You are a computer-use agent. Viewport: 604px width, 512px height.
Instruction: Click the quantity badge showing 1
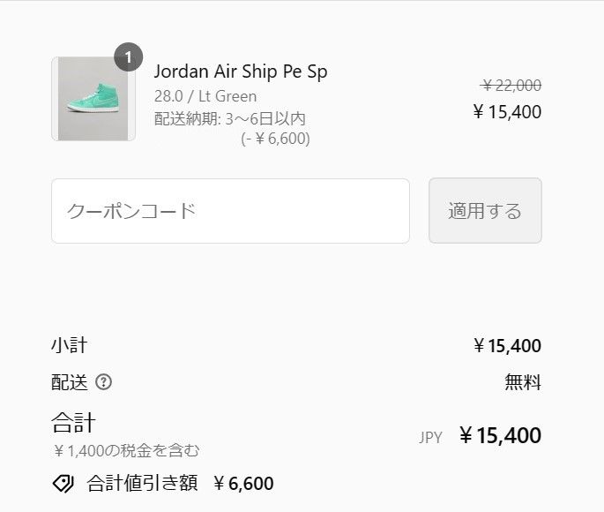[x=128, y=57]
